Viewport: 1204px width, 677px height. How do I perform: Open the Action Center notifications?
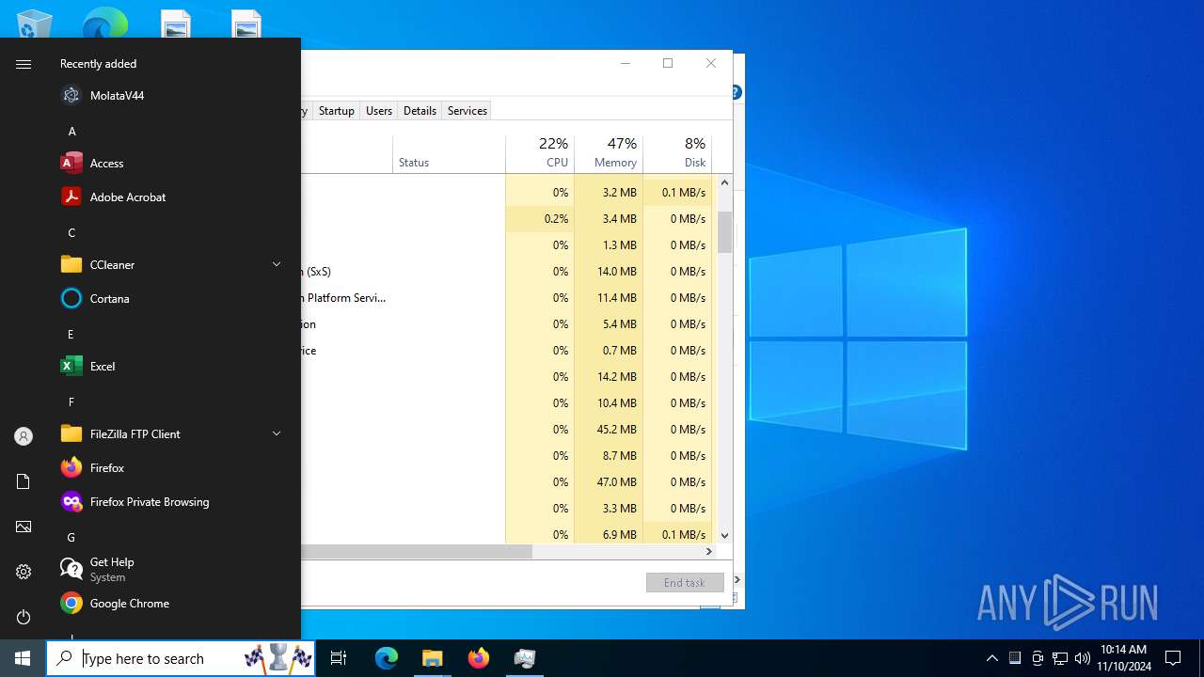coord(1173,658)
